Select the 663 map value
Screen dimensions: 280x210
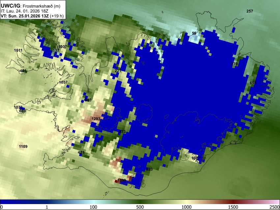[22, 111]
